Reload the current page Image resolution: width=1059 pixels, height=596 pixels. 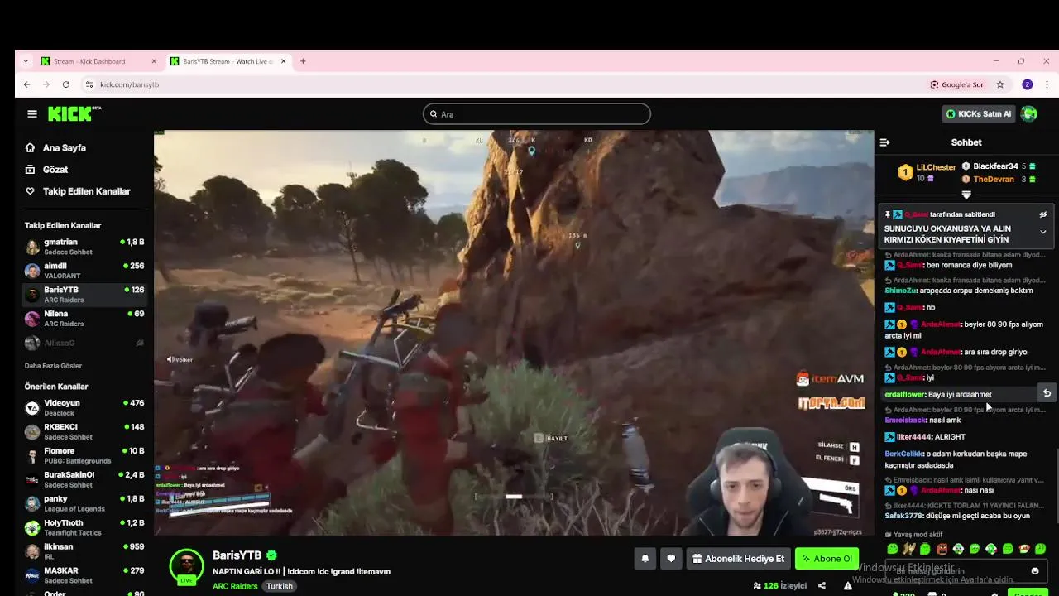(65, 84)
